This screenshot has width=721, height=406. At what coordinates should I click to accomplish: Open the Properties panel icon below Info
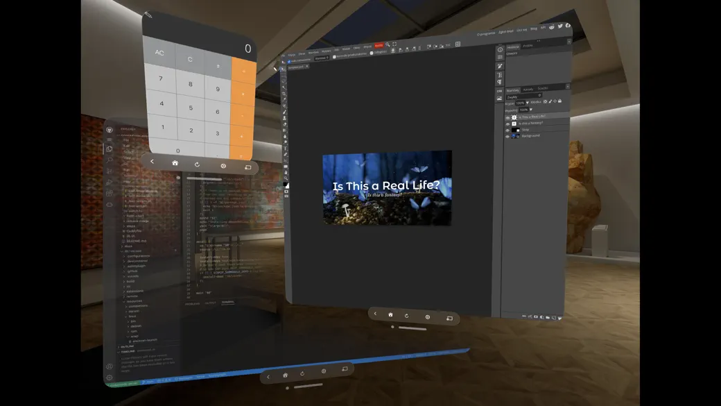click(x=500, y=57)
